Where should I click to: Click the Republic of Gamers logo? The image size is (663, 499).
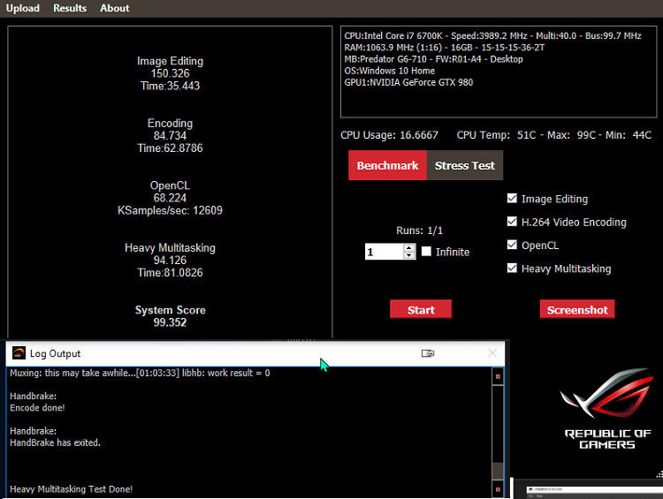coord(607,409)
